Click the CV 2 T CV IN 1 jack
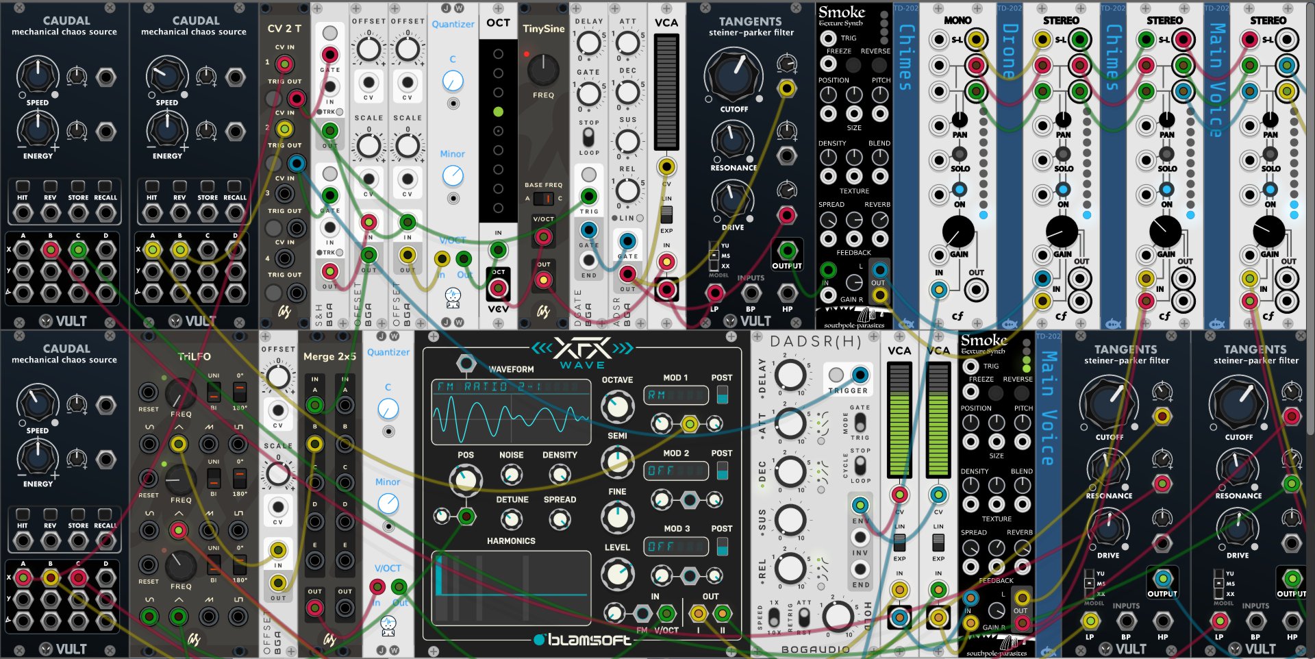The width and height of the screenshot is (1315, 659). [284, 64]
